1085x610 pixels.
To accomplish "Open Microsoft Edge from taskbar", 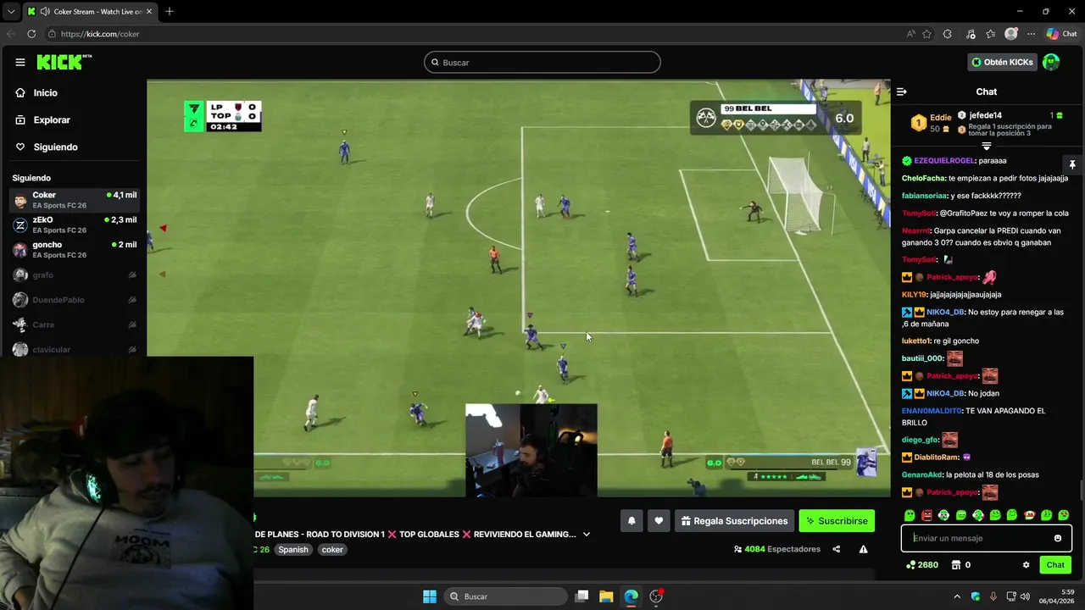I will [x=632, y=596].
